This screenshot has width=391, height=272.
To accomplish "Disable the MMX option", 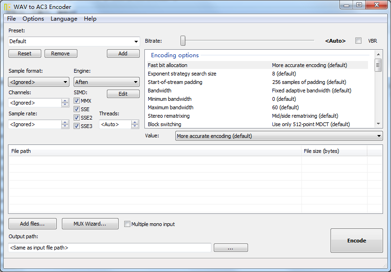I will [x=76, y=100].
